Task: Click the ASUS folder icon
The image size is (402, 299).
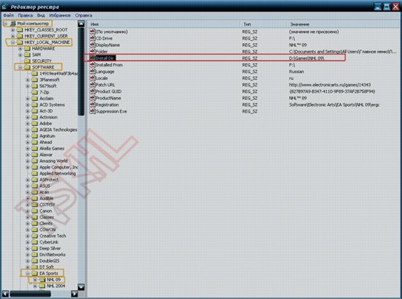Action: coord(34,186)
